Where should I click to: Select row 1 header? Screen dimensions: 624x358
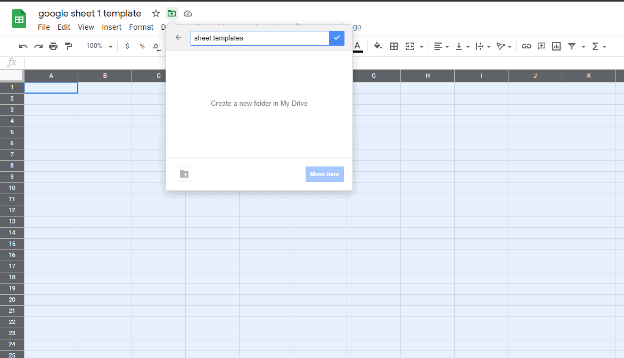[x=12, y=88]
